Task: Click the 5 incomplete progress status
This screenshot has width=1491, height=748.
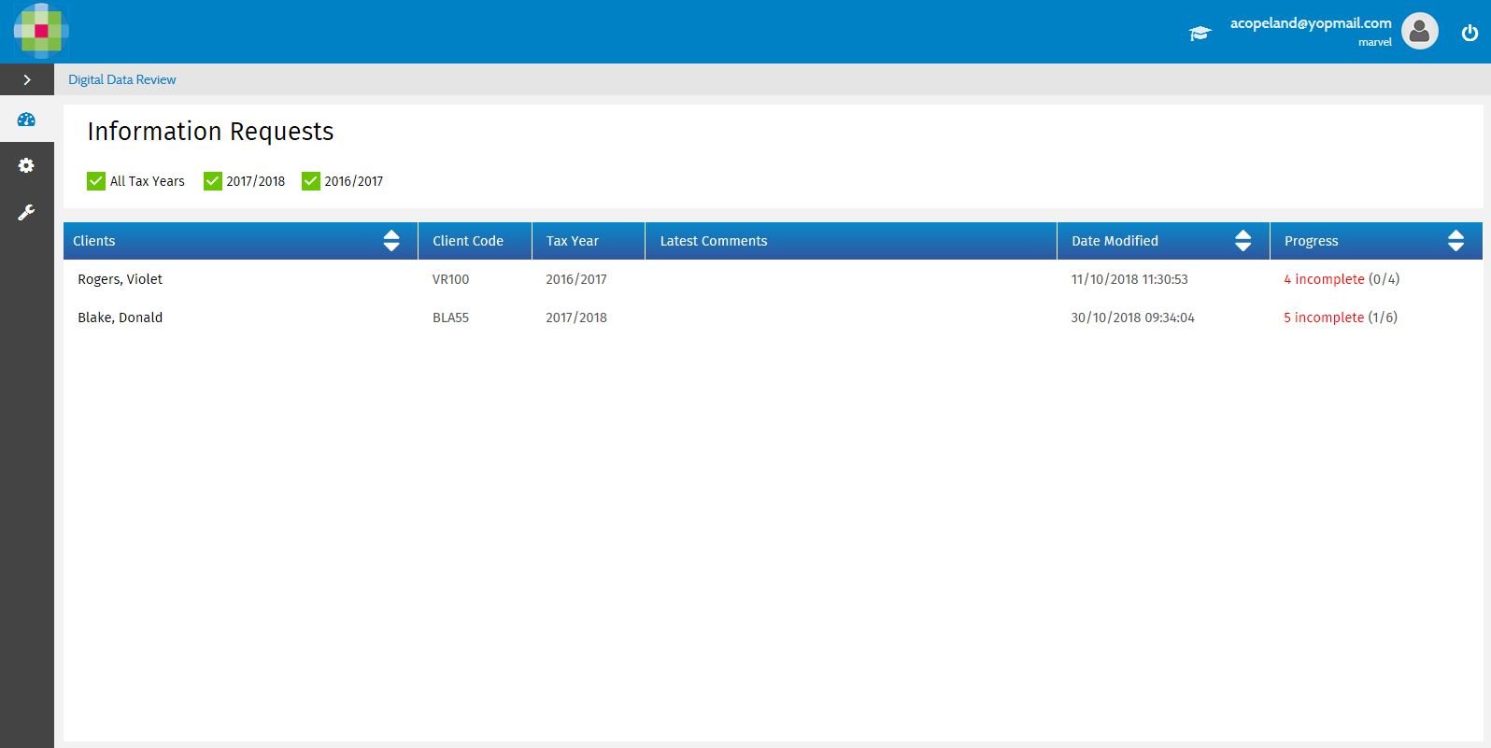Action: pos(1324,318)
